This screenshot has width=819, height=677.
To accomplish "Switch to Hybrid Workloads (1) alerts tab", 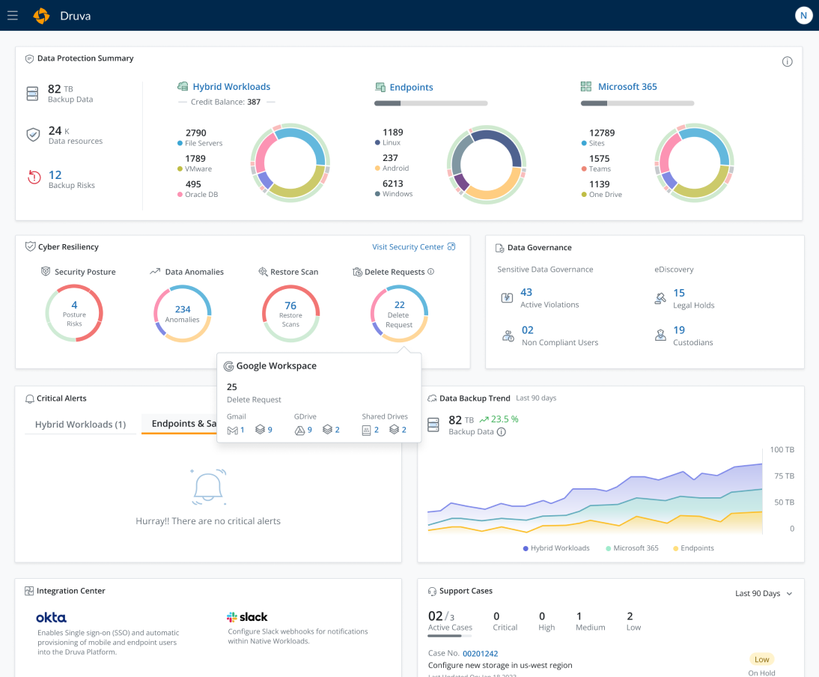I will tap(80, 425).
